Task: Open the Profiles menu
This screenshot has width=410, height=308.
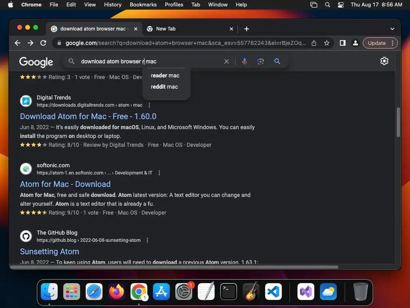Action: (x=174, y=5)
